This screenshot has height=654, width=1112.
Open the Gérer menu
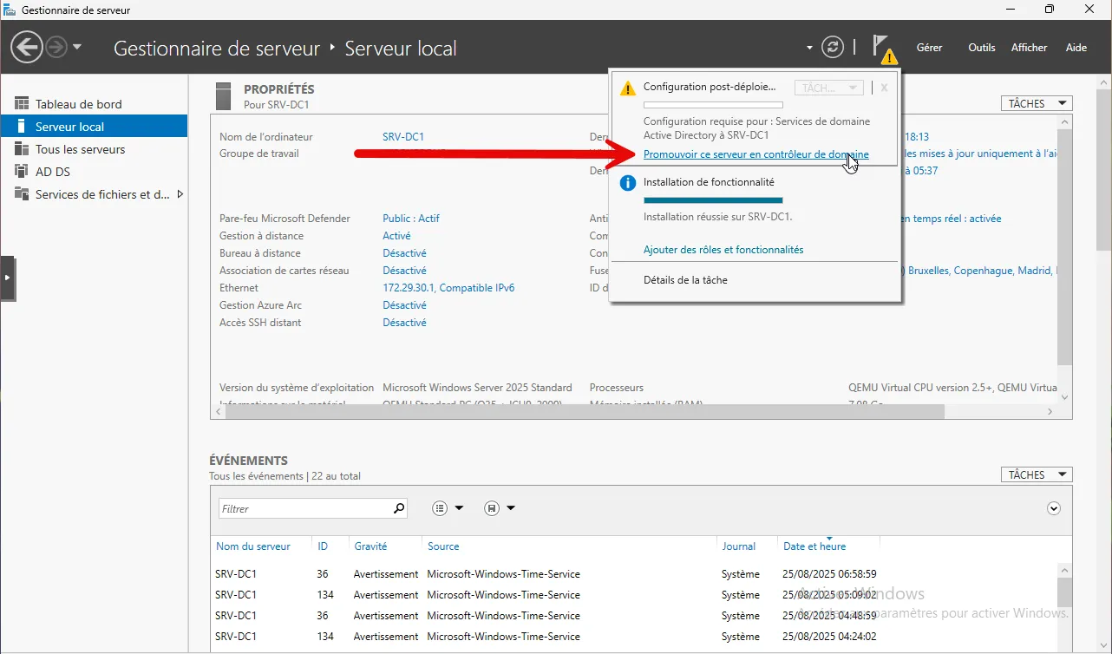click(x=929, y=48)
